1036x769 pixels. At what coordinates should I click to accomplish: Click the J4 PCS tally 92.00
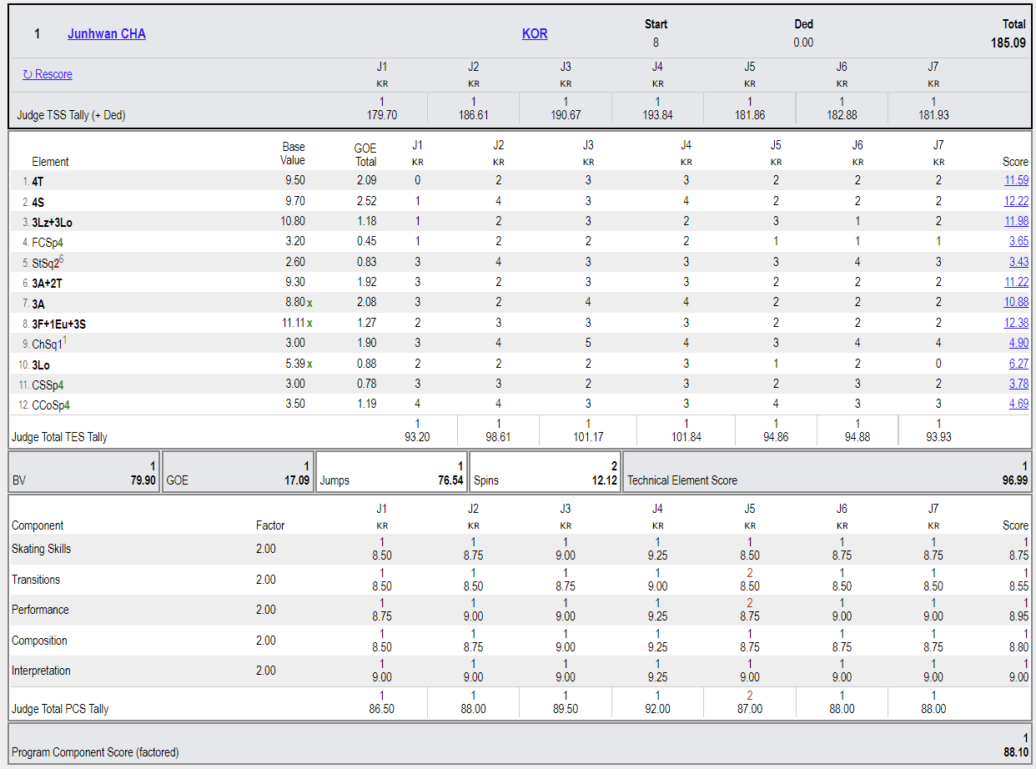[657, 709]
